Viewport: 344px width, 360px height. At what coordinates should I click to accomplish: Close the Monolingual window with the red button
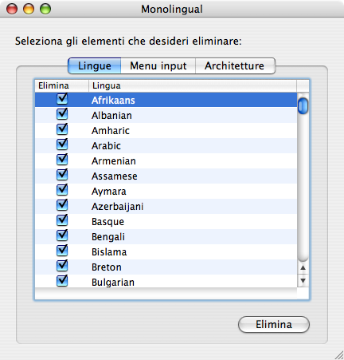pos(12,9)
